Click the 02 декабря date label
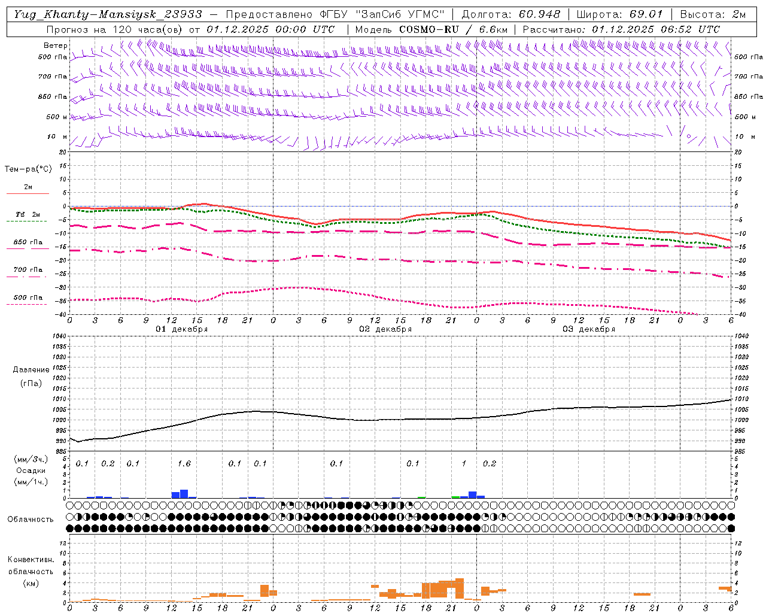Viewport: 766px width, 613px height. [x=385, y=329]
